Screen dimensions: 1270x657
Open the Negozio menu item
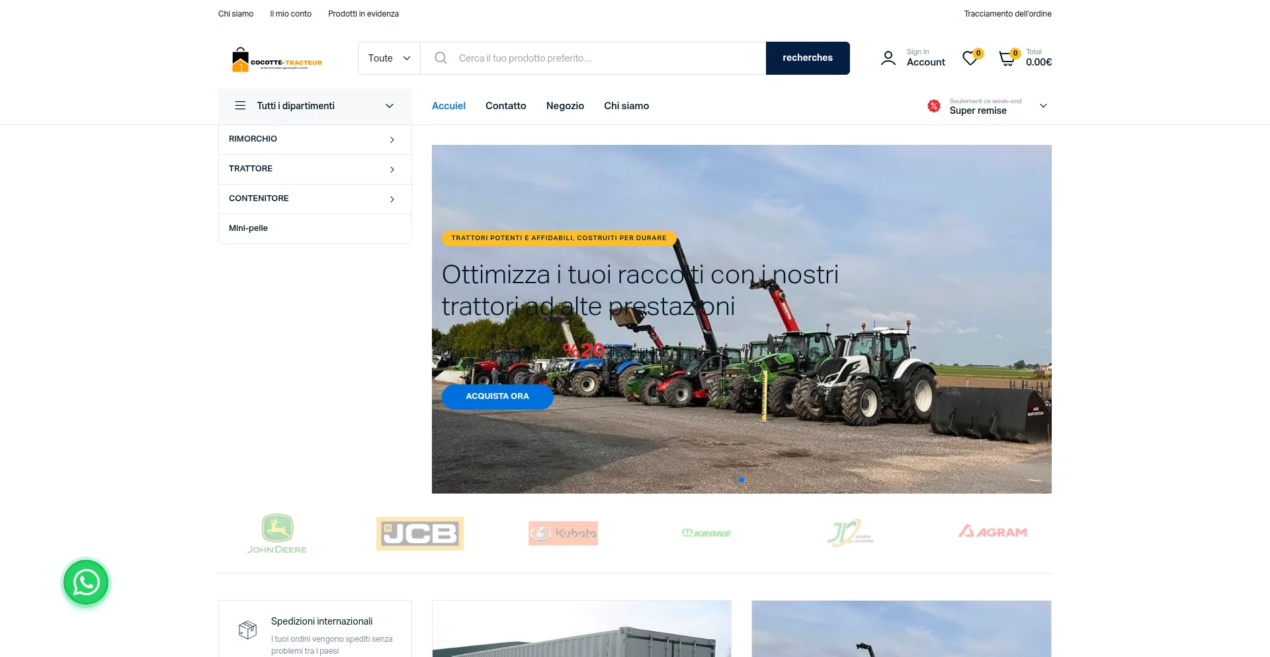tap(565, 106)
